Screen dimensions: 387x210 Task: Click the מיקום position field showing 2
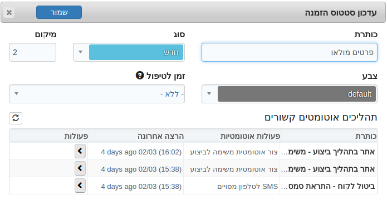33,52
